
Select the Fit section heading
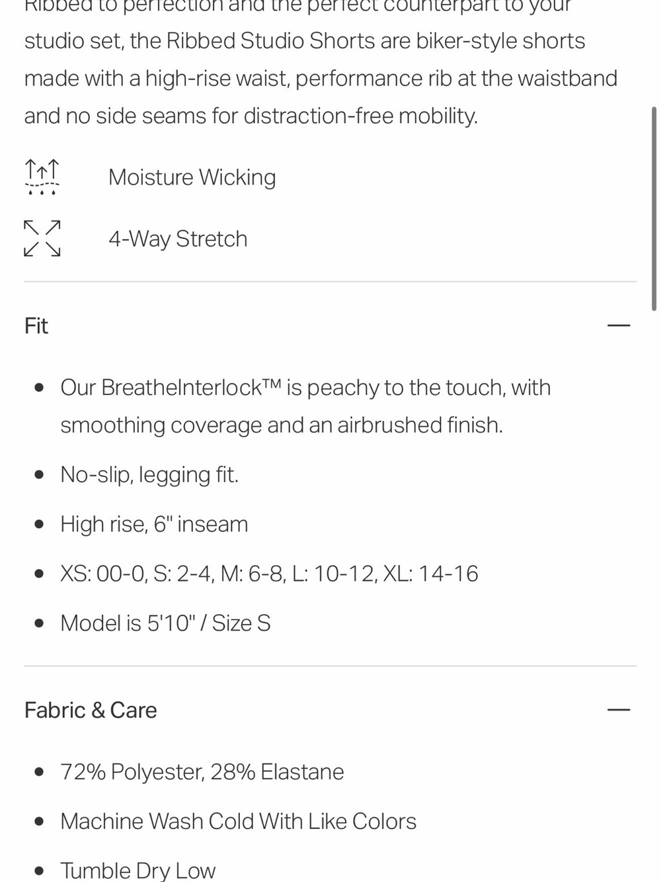36,326
